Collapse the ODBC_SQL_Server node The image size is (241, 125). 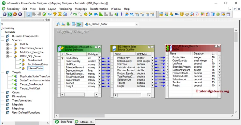(x=7, y=56)
